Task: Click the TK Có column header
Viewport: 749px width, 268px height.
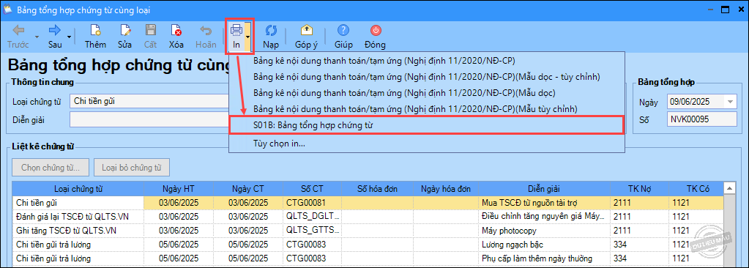Action: [696, 189]
